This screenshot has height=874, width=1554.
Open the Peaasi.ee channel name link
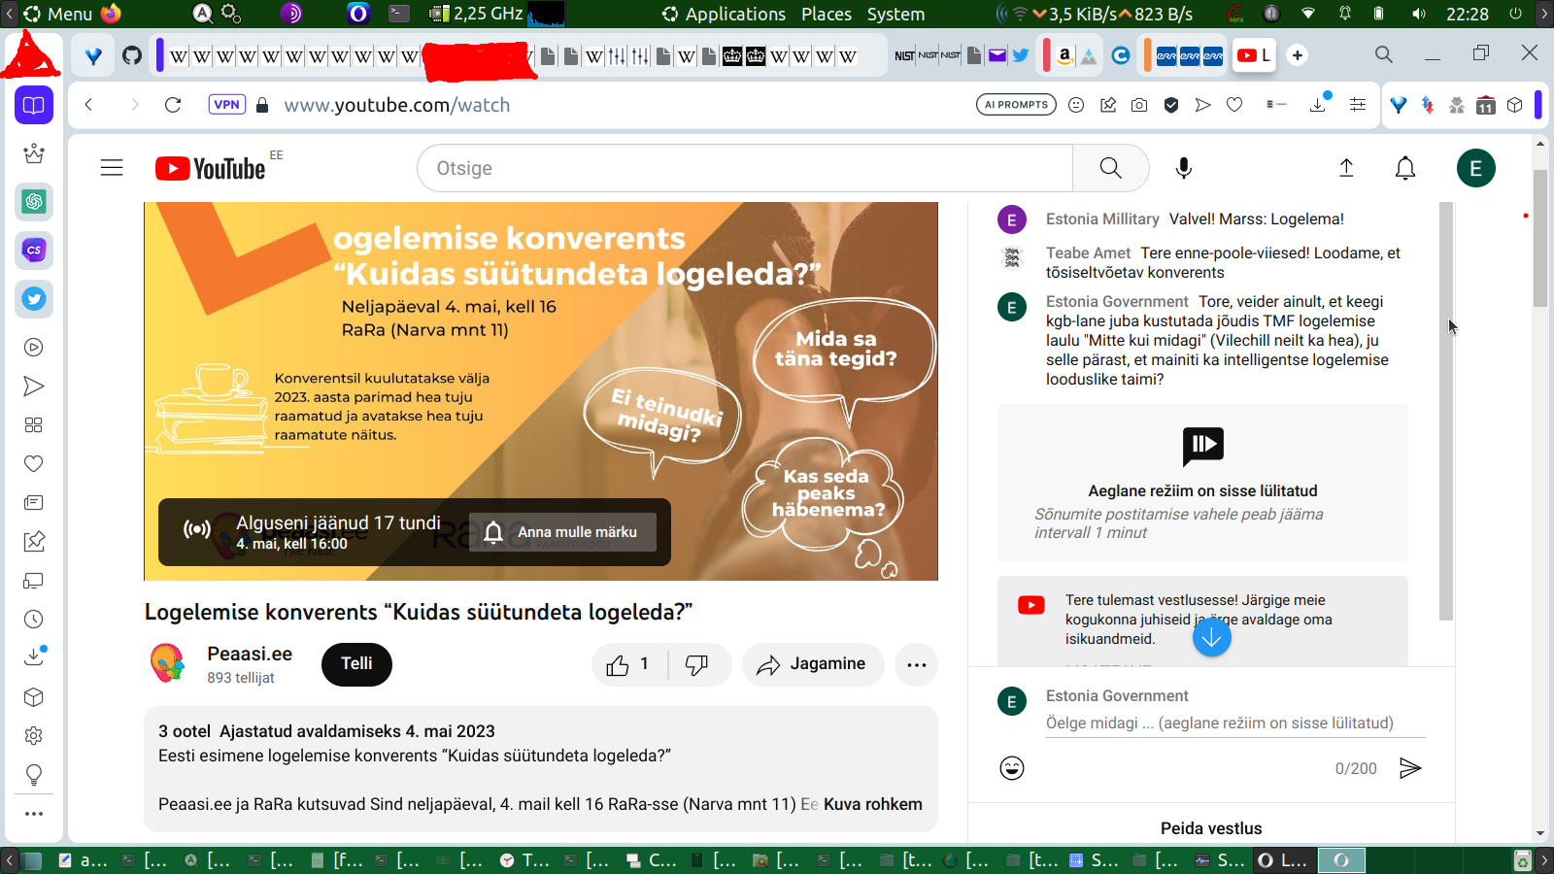[250, 654]
